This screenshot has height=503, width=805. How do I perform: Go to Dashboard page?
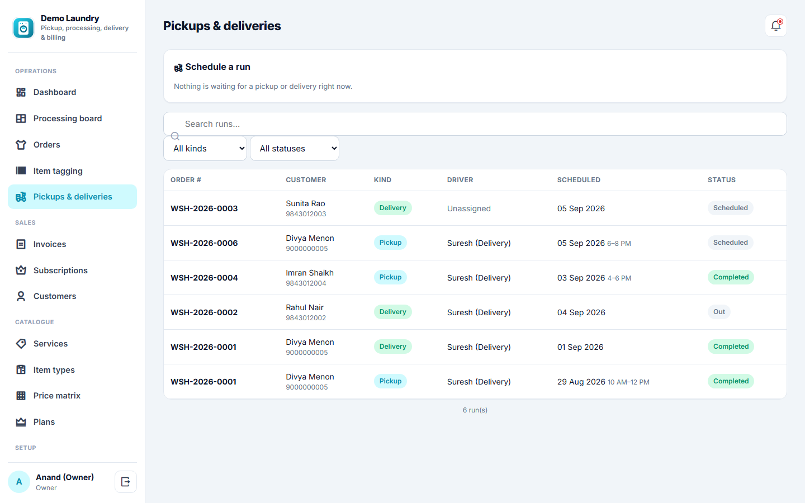pyautogui.click(x=72, y=92)
